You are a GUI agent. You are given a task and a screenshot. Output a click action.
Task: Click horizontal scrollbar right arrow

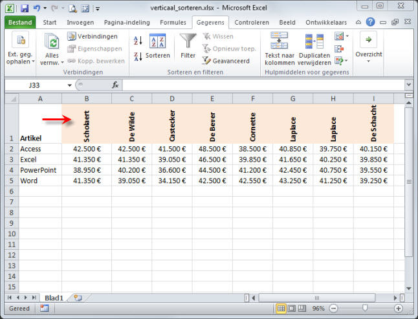pos(395,298)
